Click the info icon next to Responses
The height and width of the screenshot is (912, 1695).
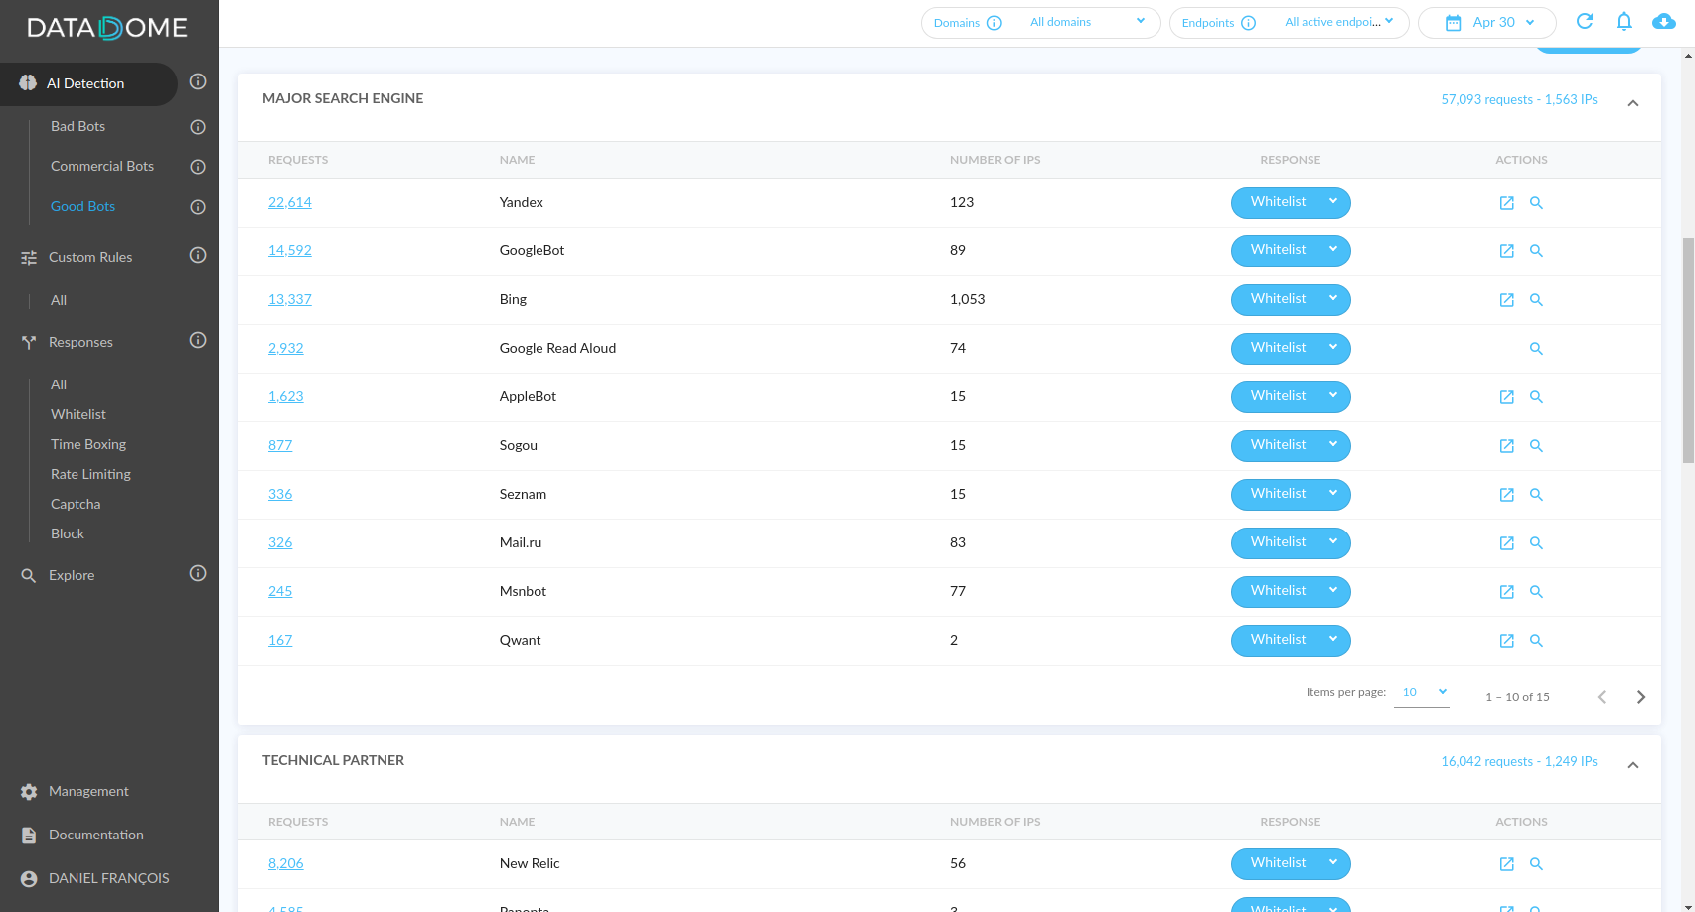coord(198,340)
